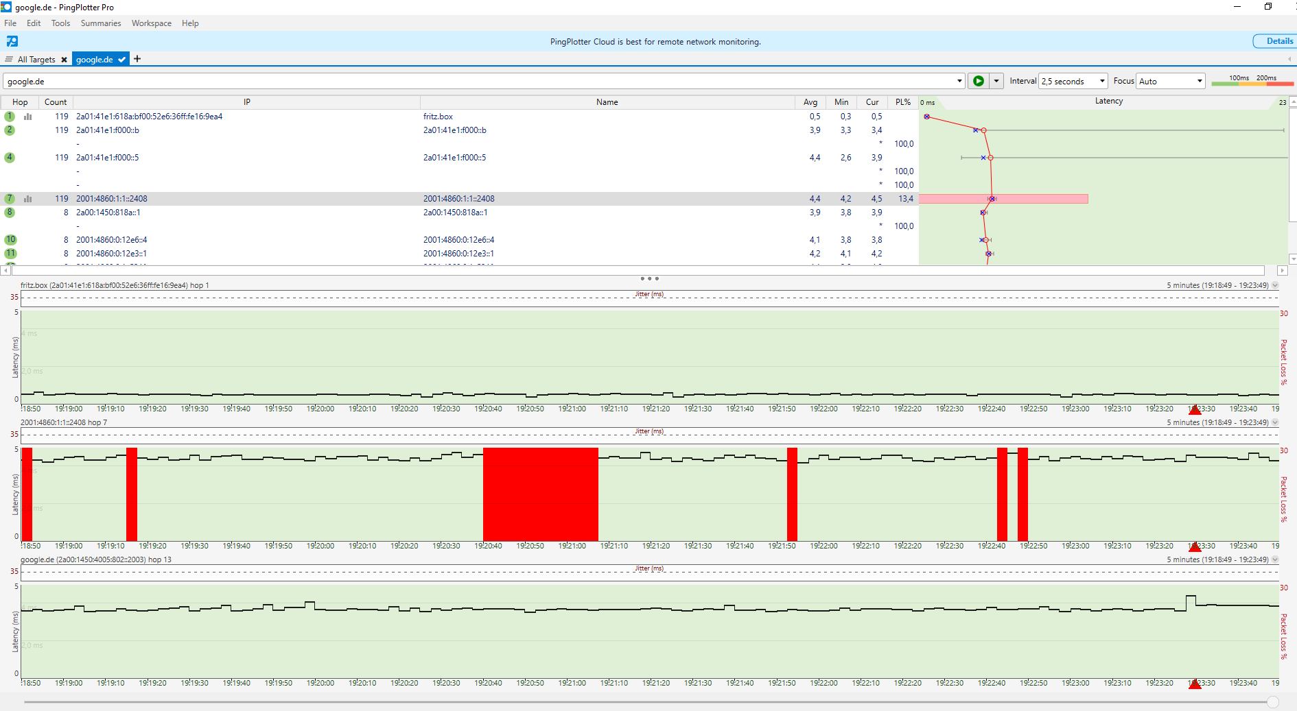This screenshot has height=711, width=1297.
Task: Expand the target address history dropdown
Action: (959, 81)
